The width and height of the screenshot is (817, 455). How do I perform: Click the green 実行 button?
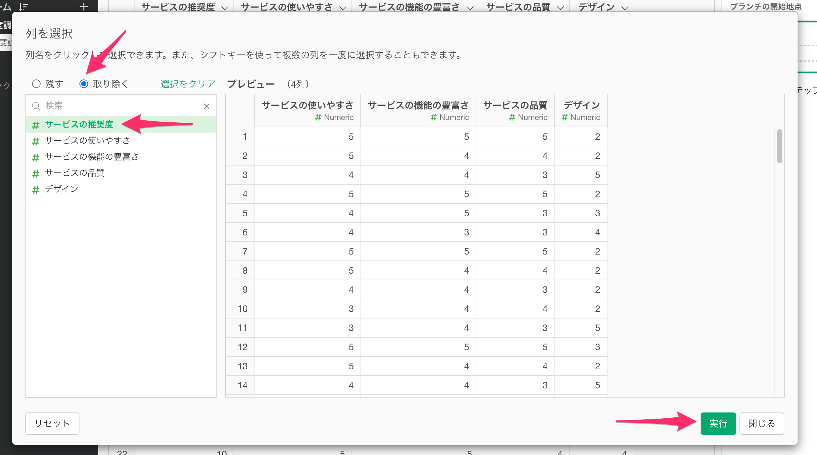[x=718, y=423]
